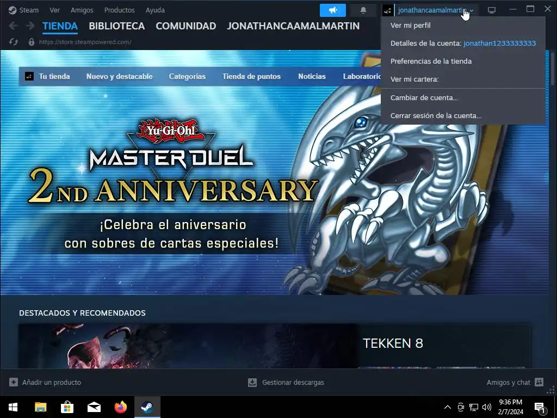Go forward with the right arrow
557x418 pixels.
point(30,26)
